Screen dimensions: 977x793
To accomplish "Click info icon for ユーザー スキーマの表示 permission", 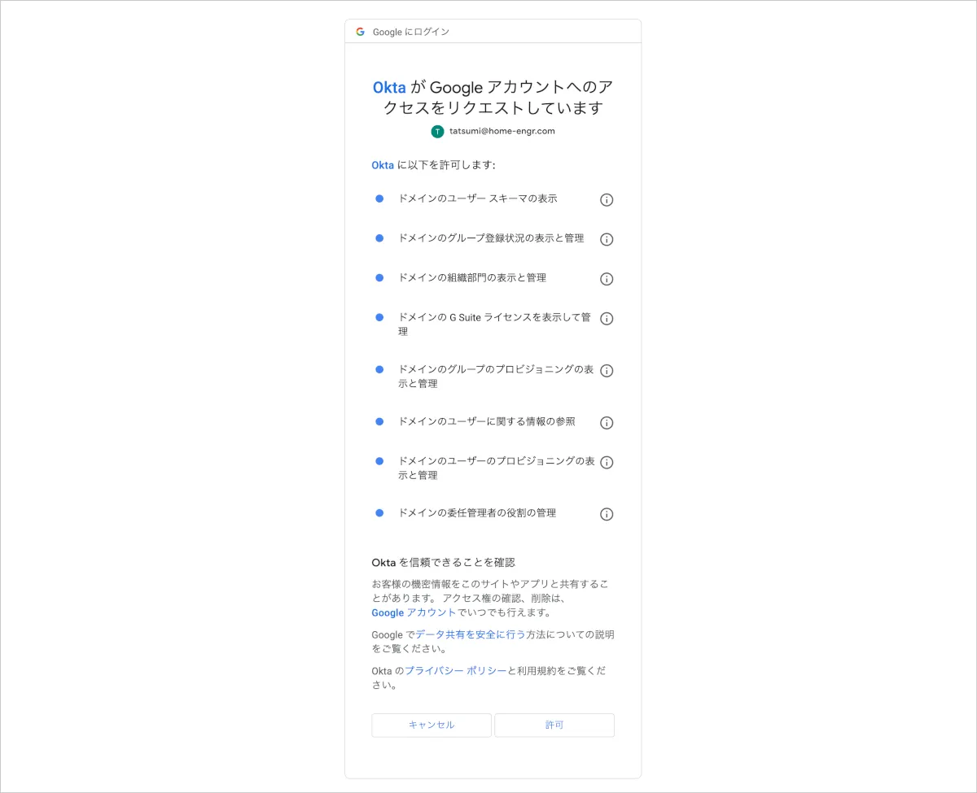I will [x=607, y=200].
